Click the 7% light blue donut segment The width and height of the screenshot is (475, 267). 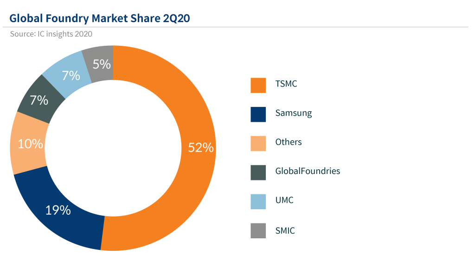pos(70,74)
